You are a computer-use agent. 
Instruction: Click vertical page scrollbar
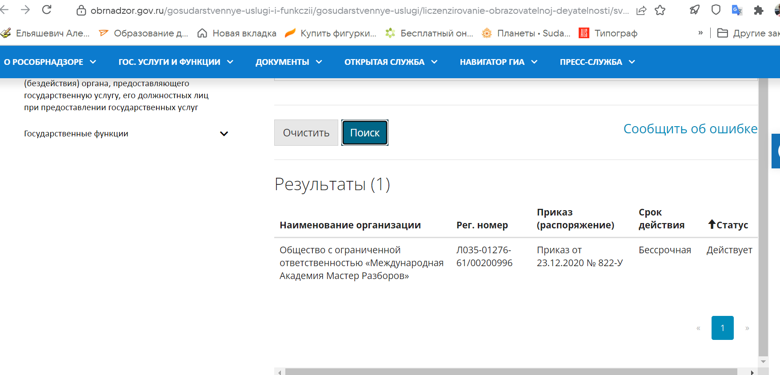pos(764,218)
